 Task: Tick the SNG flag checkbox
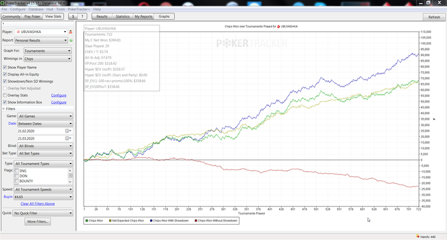17,171
